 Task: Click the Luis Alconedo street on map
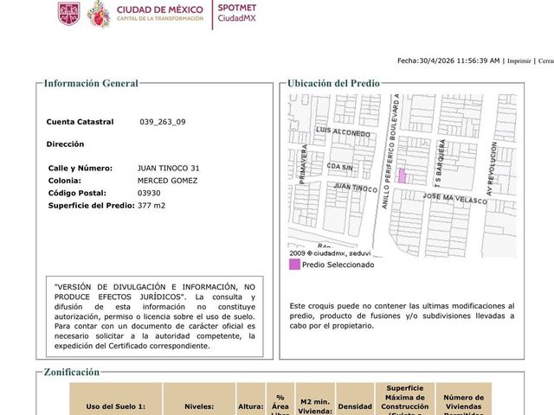(343, 131)
